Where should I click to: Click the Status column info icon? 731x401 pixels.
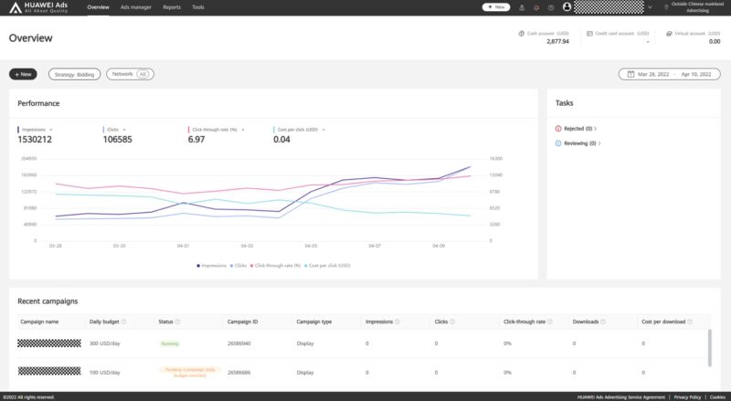(x=177, y=322)
